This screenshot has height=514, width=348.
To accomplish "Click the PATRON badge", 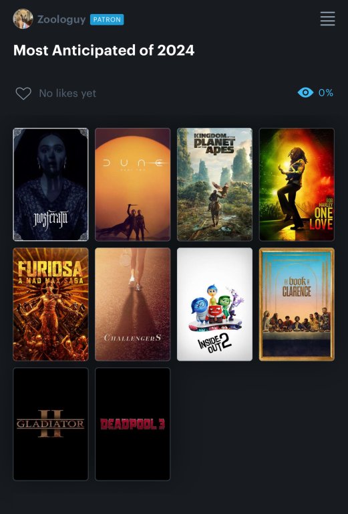I will tap(107, 19).
